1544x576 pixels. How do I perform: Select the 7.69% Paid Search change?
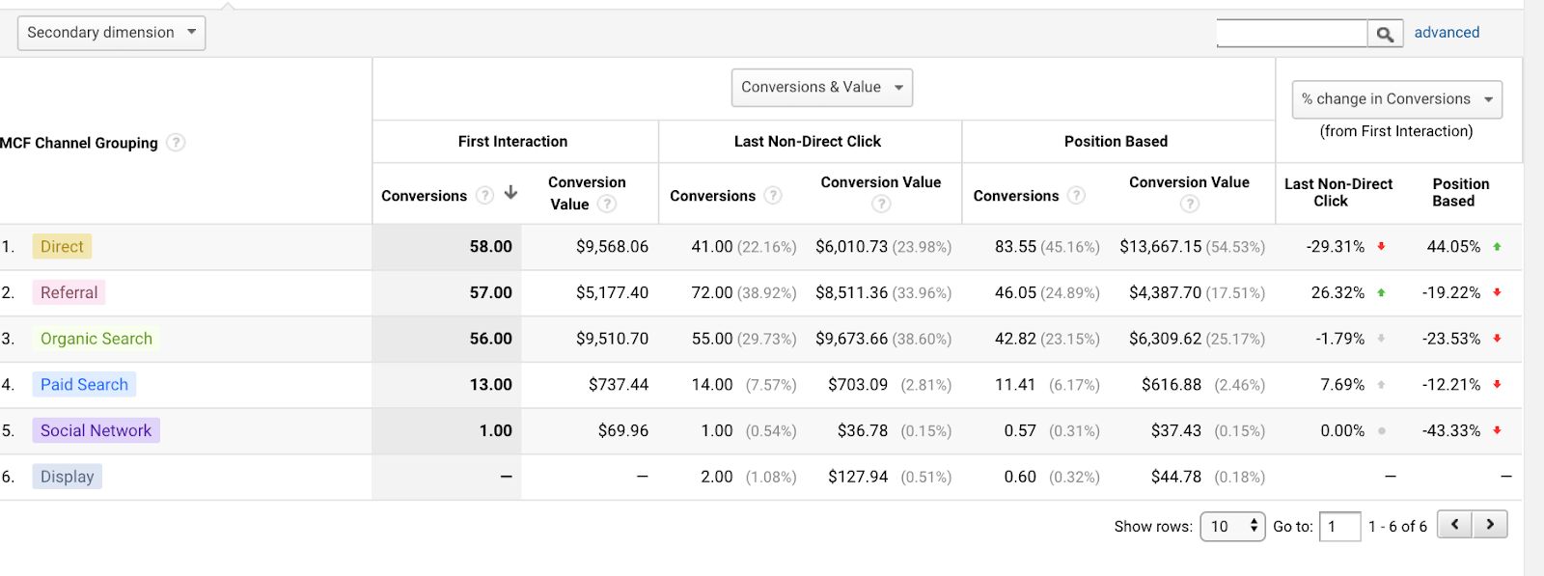click(1342, 384)
